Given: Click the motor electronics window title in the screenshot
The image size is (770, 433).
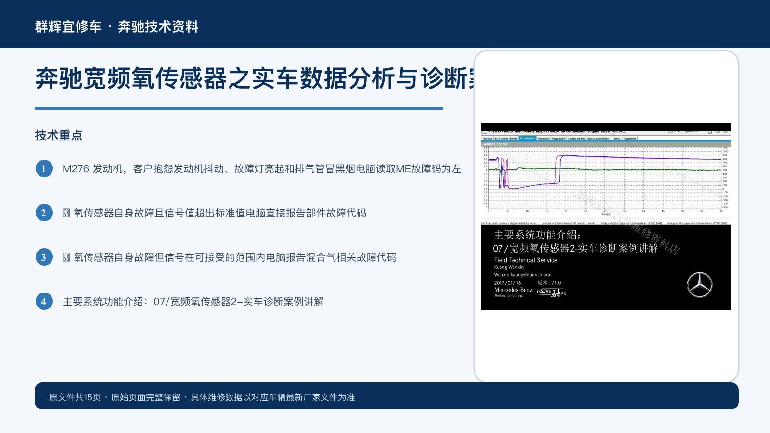Looking at the screenshot, I should pyautogui.click(x=558, y=131).
